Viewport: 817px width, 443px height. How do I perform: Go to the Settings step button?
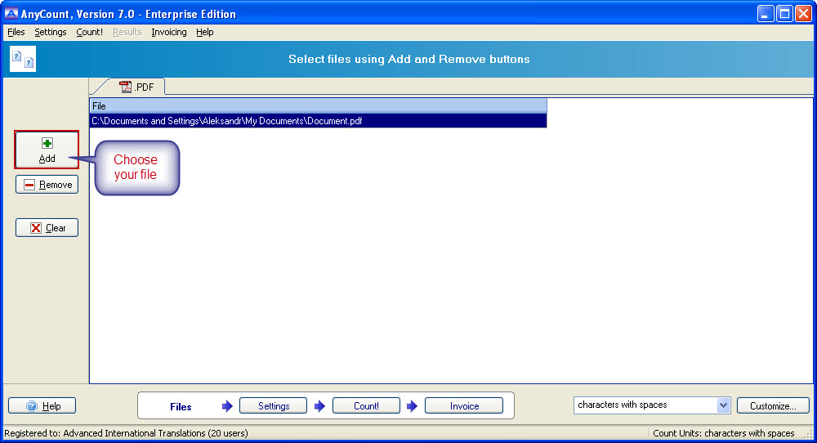click(x=273, y=406)
